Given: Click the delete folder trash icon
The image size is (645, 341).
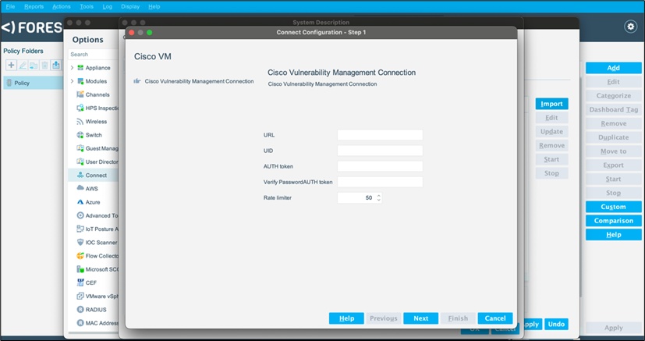Looking at the screenshot, I should (44, 65).
